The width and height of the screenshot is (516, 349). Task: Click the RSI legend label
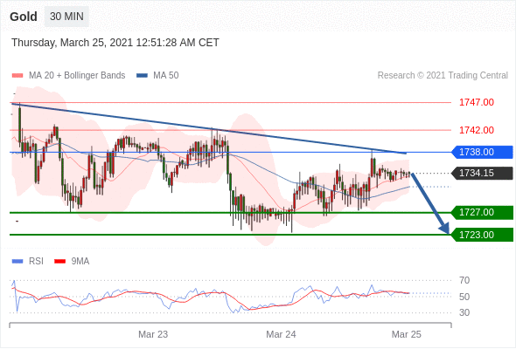click(36, 262)
